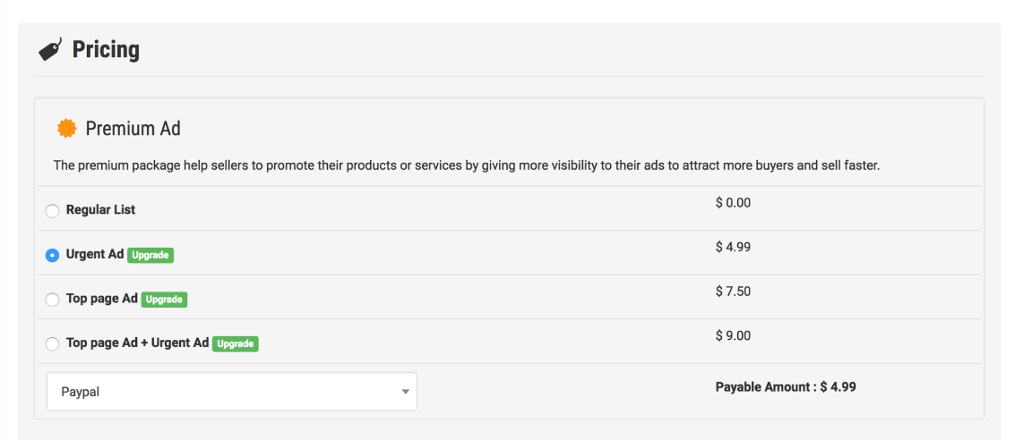Click the Top page Ad label text
The width and height of the screenshot is (1015, 440).
(x=101, y=299)
